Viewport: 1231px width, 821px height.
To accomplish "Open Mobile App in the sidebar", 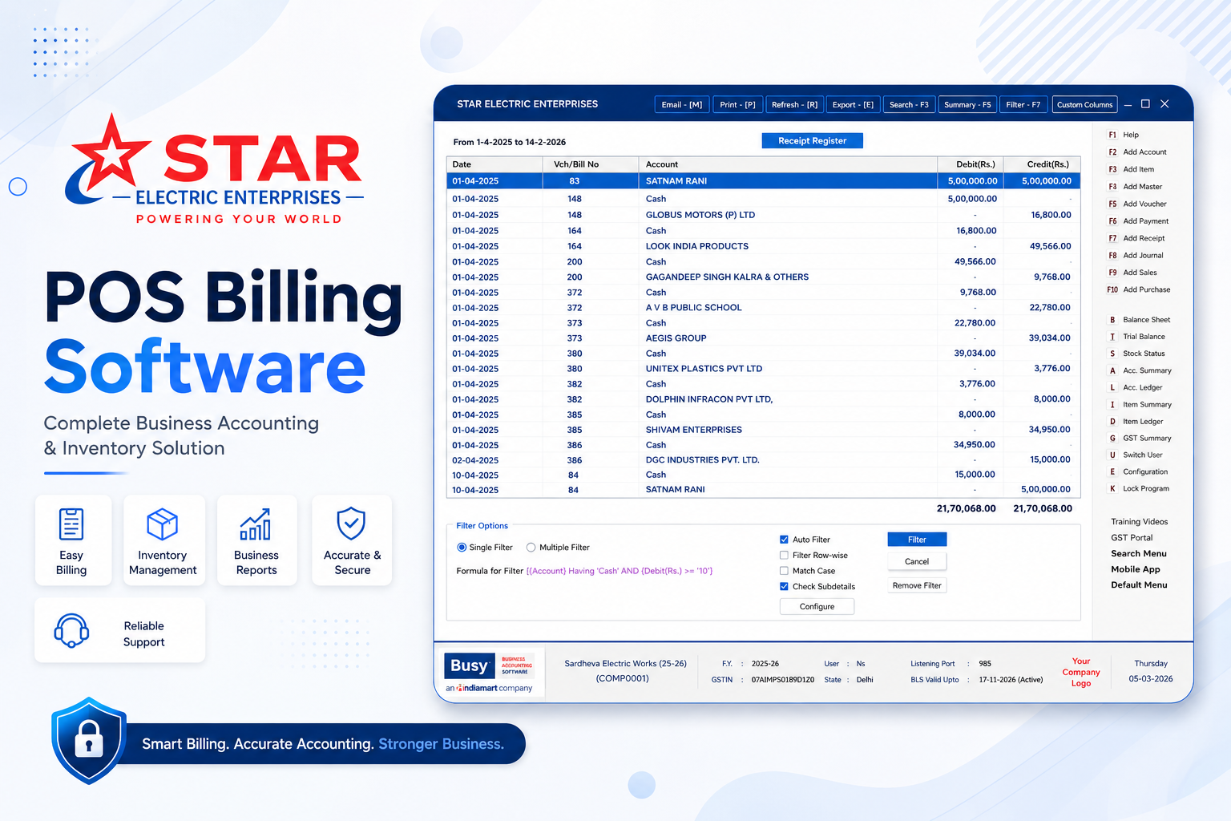I will click(1135, 569).
